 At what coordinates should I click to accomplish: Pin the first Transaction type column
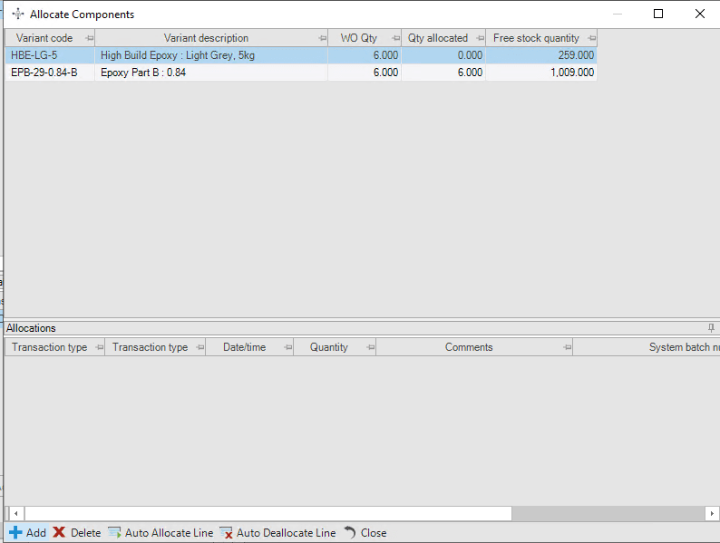pyautogui.click(x=99, y=347)
